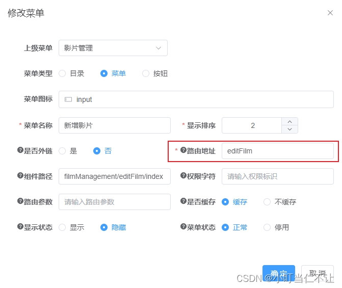The height and width of the screenshot is (288, 342).
Task: Click the input icon preview in 菜单图标
Action: 68,99
